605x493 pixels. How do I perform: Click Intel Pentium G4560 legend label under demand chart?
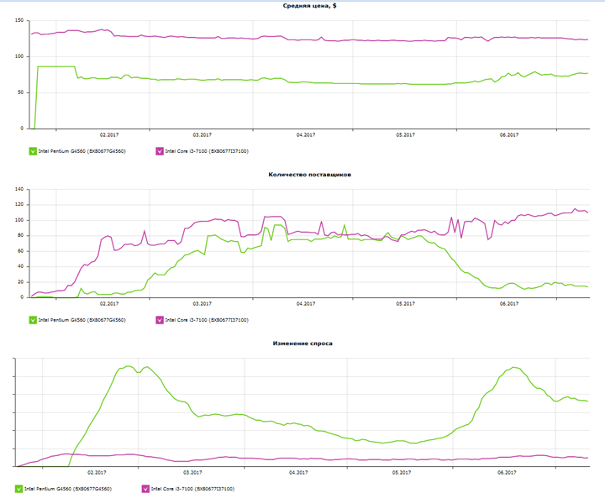(68, 489)
